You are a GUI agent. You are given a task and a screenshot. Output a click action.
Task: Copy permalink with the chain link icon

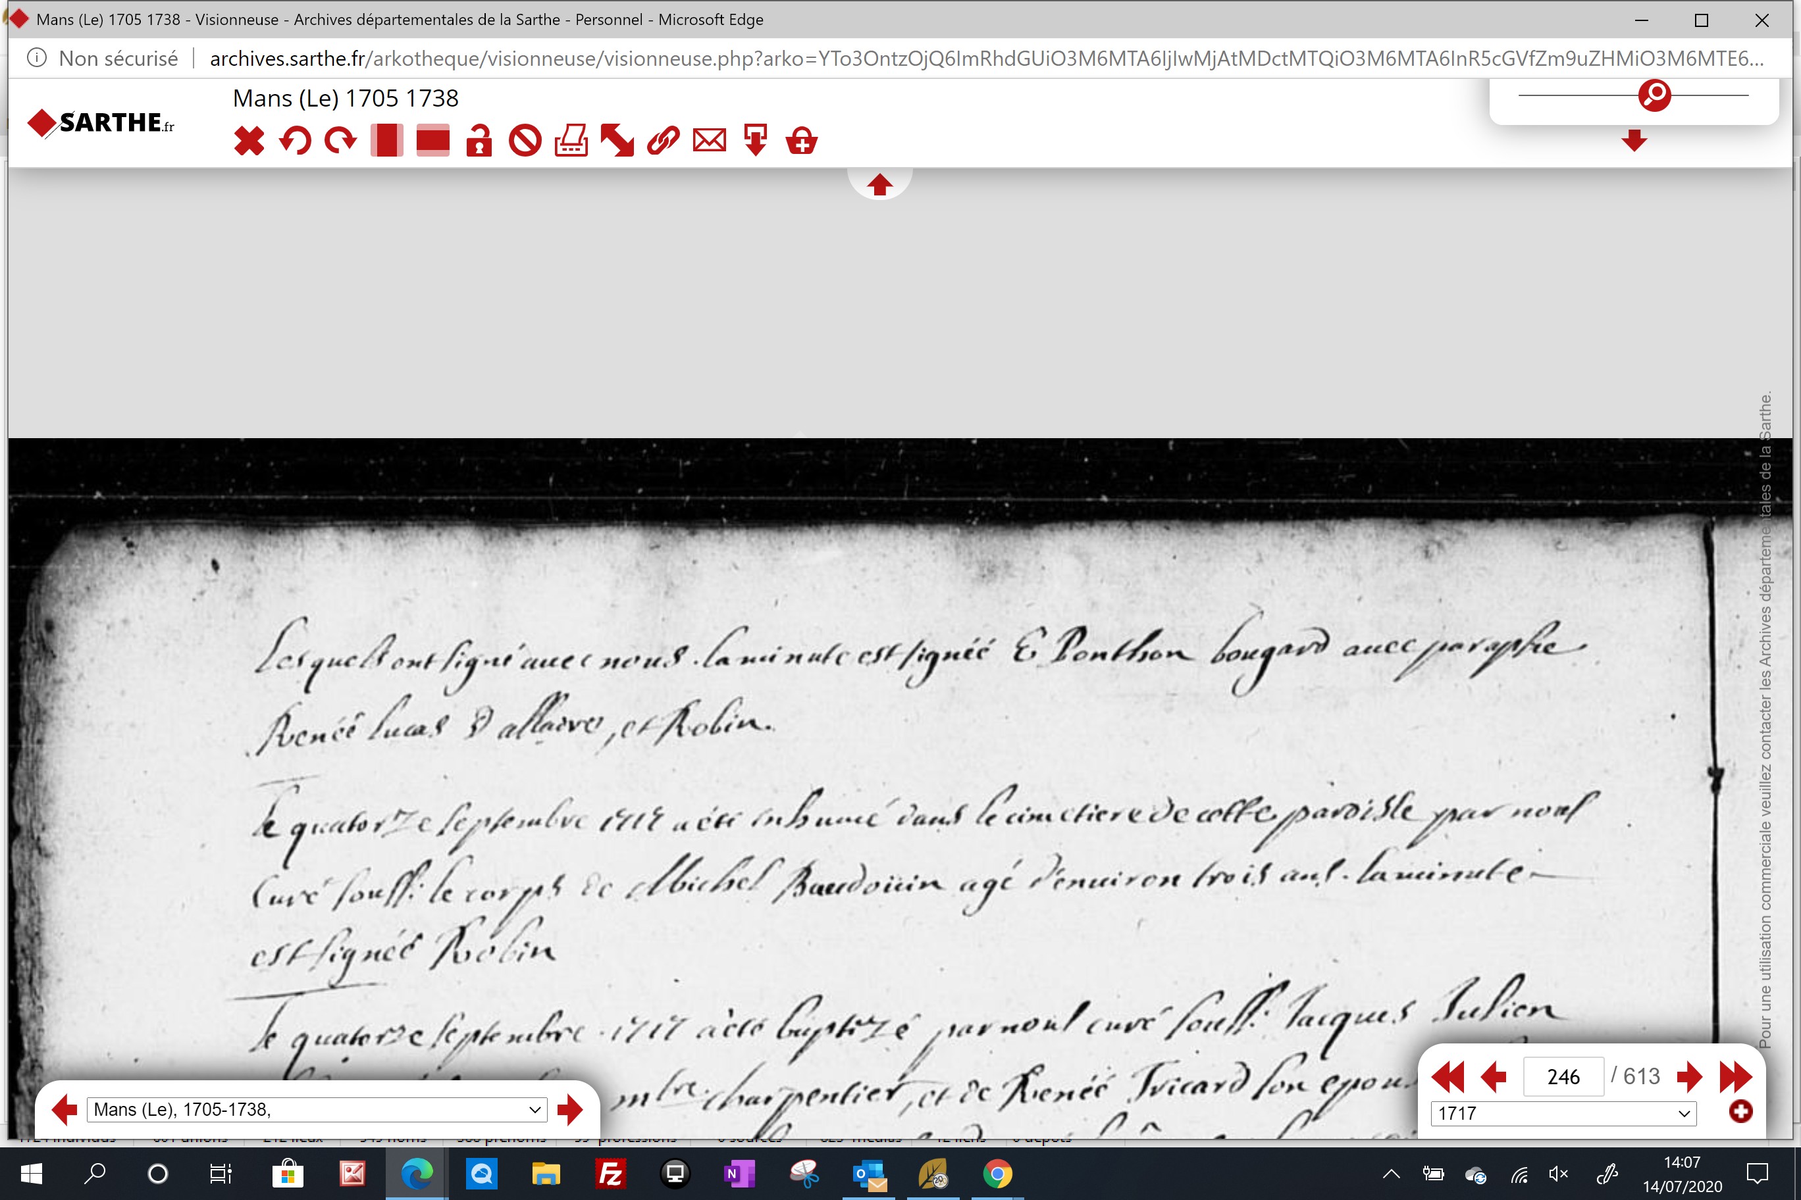pos(663,141)
